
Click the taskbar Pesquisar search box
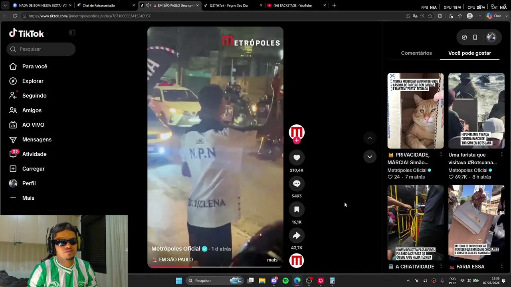click(x=215, y=281)
